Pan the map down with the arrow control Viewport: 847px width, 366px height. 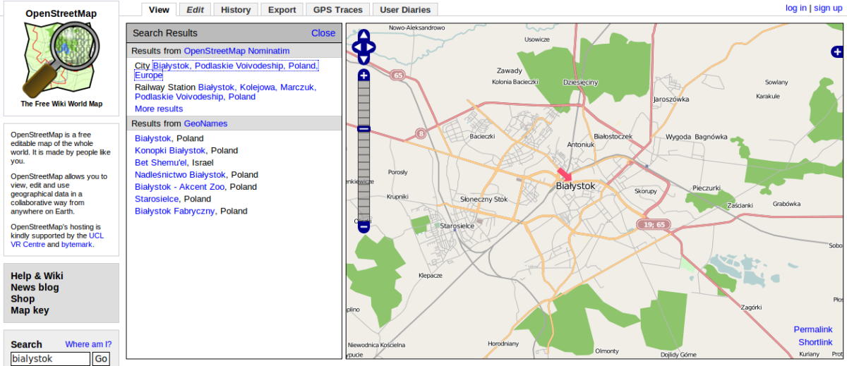364,59
